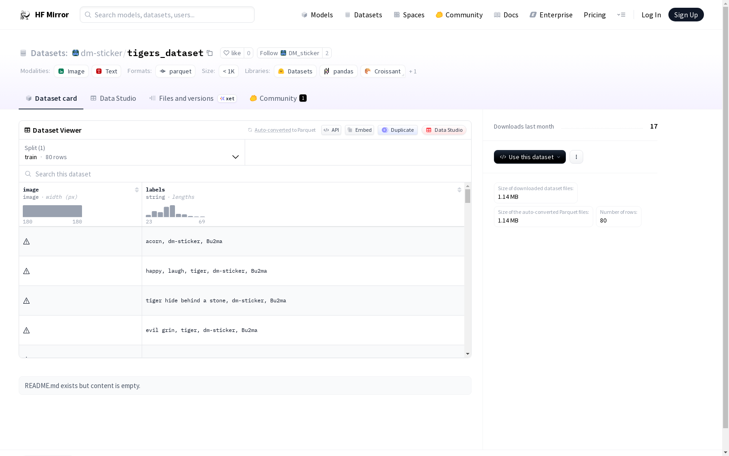Click the image width histogram bar
This screenshot has height=456, width=729.
pos(52,211)
